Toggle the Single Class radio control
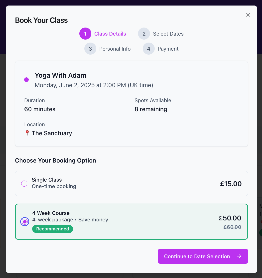The image size is (262, 278). 24,183
